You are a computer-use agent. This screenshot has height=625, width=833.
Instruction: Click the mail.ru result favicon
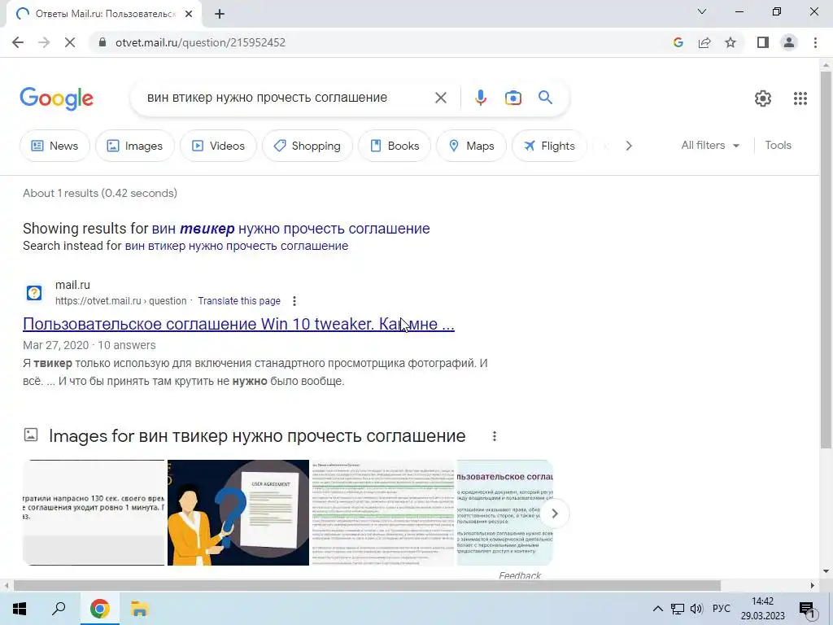pos(34,293)
